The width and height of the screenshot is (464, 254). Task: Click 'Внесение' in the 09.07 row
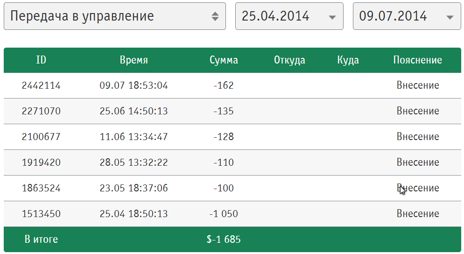pos(418,85)
